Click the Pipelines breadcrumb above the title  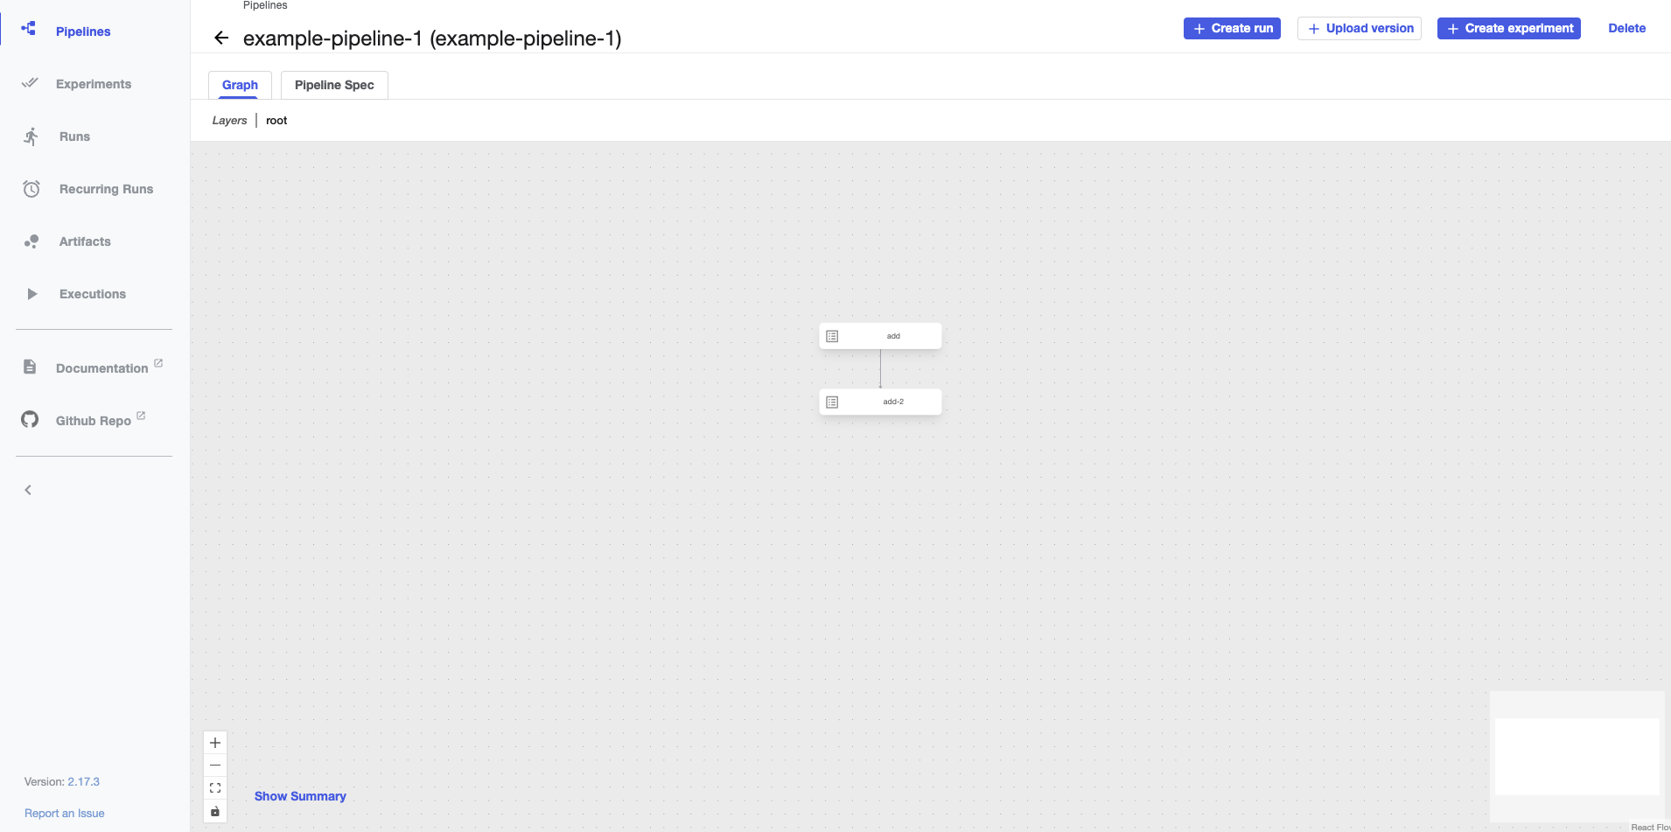pyautogui.click(x=265, y=5)
